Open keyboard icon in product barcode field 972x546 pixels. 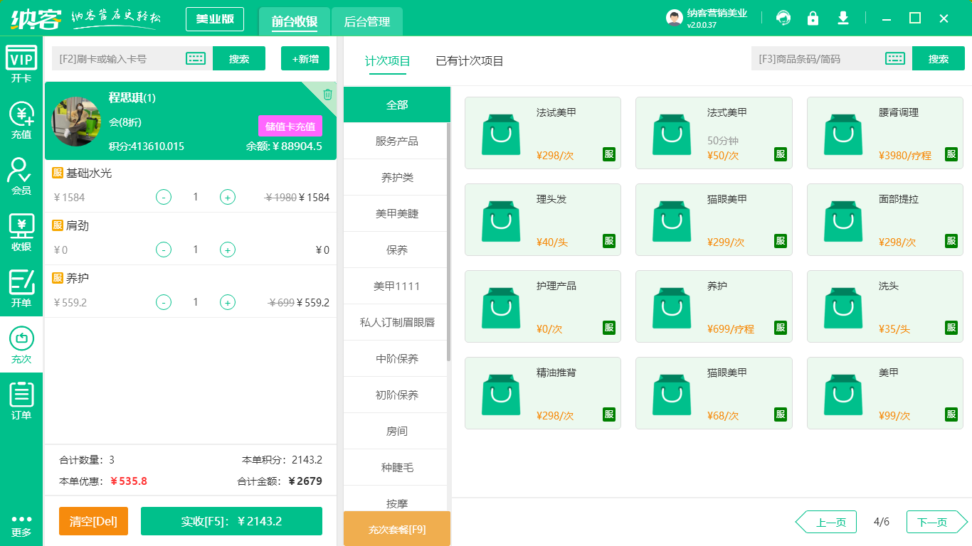[895, 58]
